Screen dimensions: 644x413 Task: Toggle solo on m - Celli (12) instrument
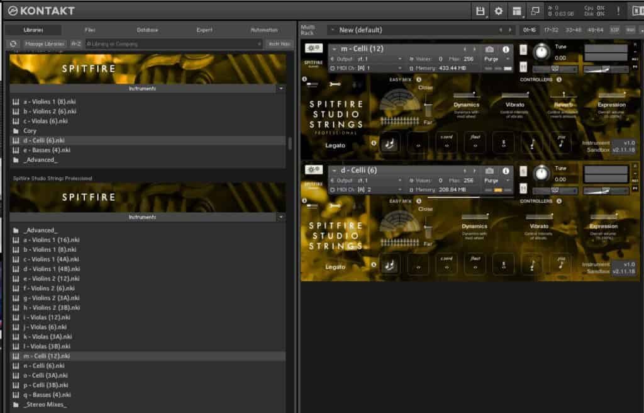click(523, 50)
